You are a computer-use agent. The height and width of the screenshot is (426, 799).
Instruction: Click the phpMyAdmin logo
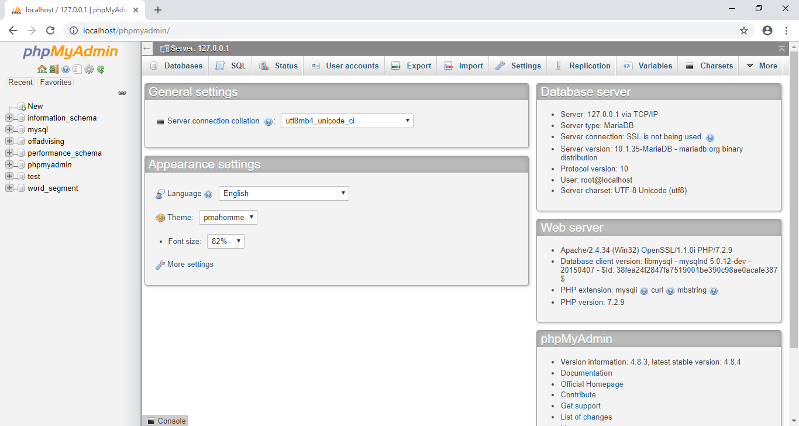[70, 52]
